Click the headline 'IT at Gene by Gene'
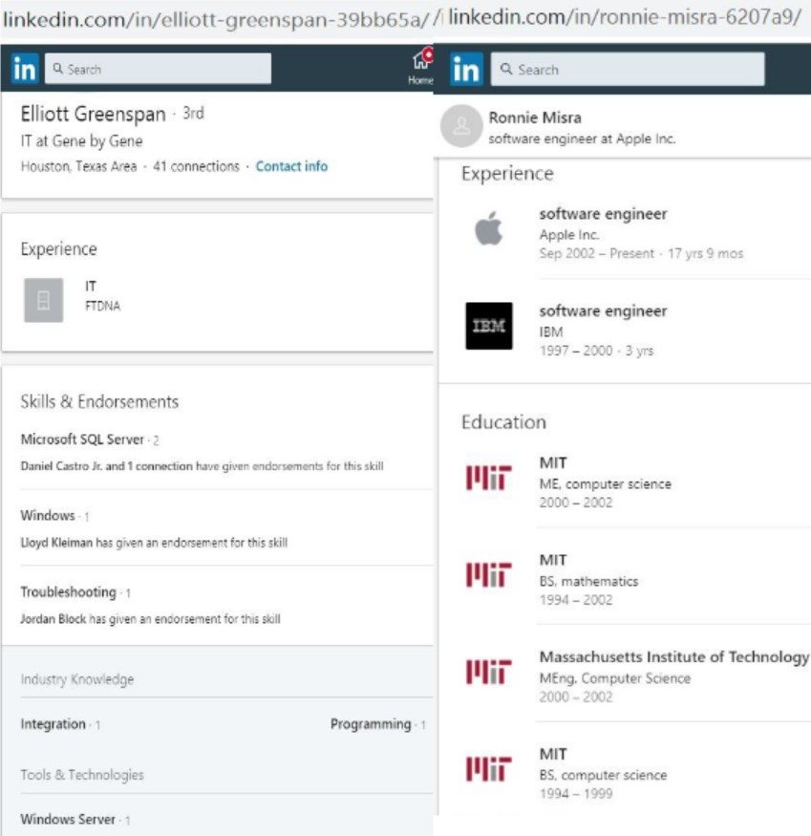Screen dimensions: 811x836 (81, 141)
